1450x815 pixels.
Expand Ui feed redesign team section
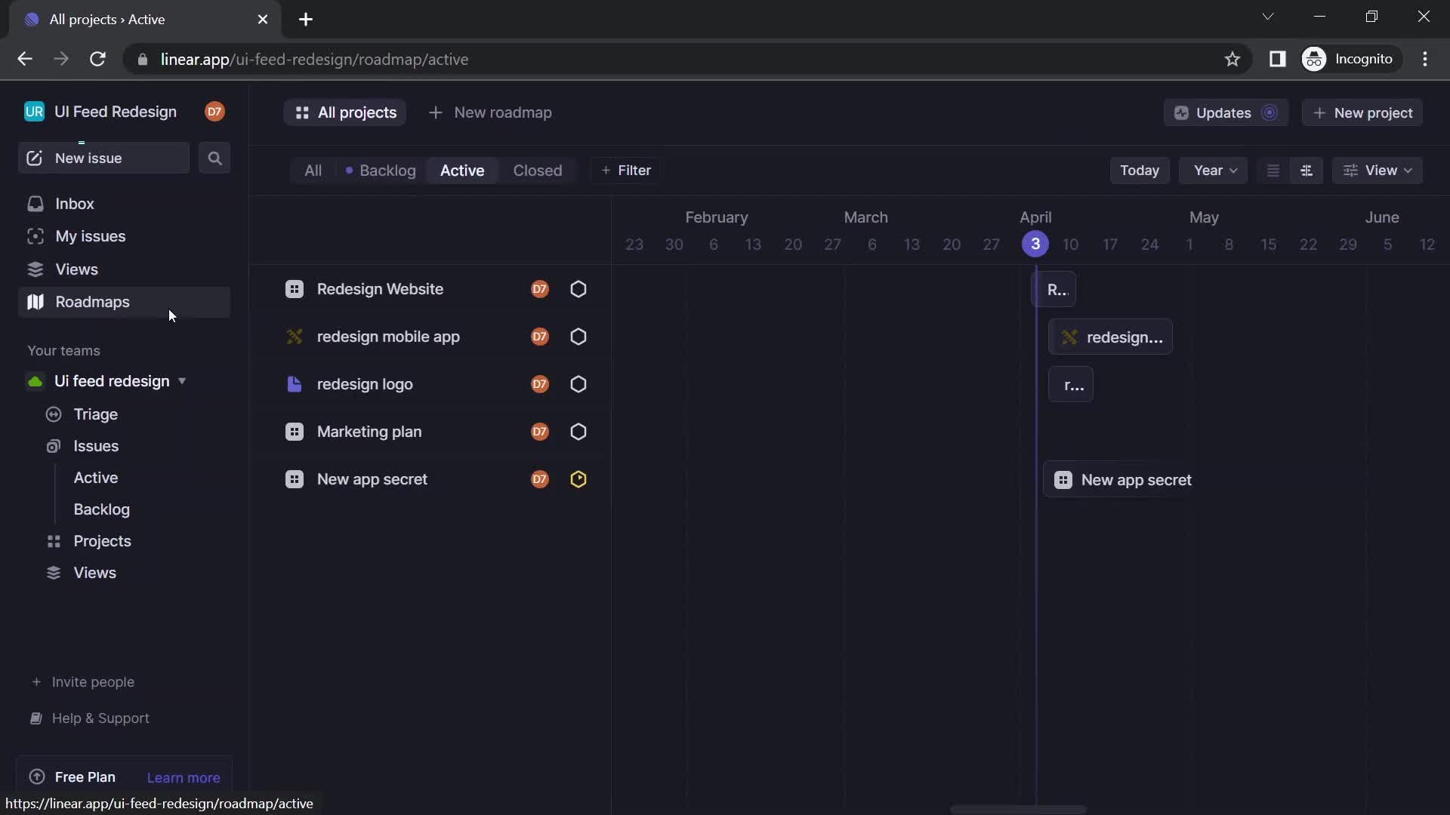(x=181, y=380)
